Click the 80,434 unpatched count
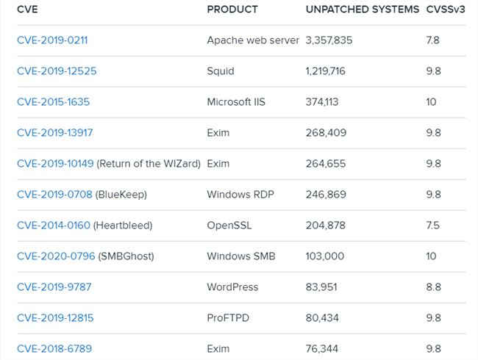478x360 pixels. point(322,318)
